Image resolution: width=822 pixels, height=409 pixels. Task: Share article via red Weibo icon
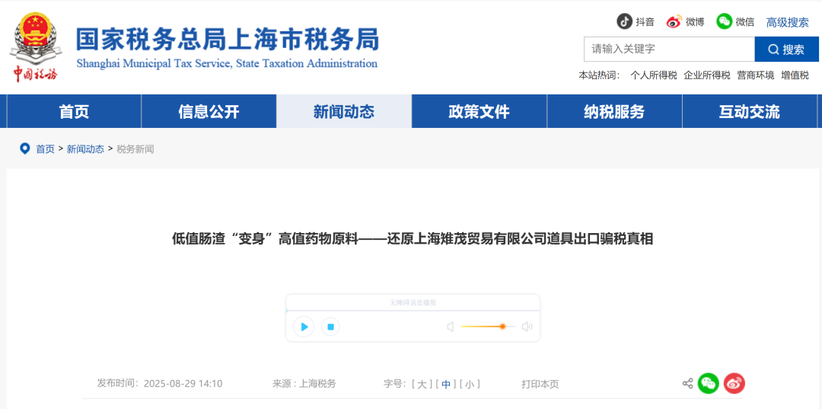(x=734, y=383)
